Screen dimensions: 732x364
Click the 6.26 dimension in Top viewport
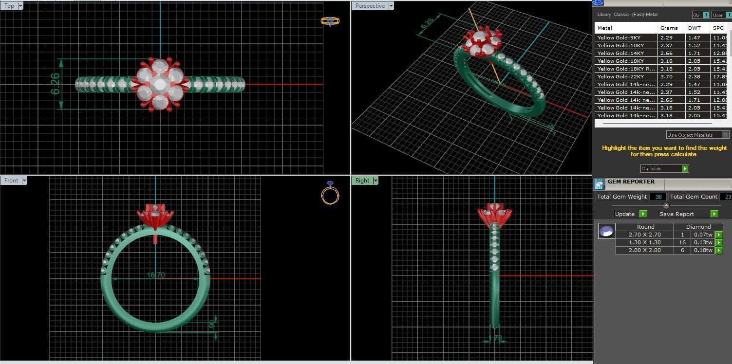point(55,84)
